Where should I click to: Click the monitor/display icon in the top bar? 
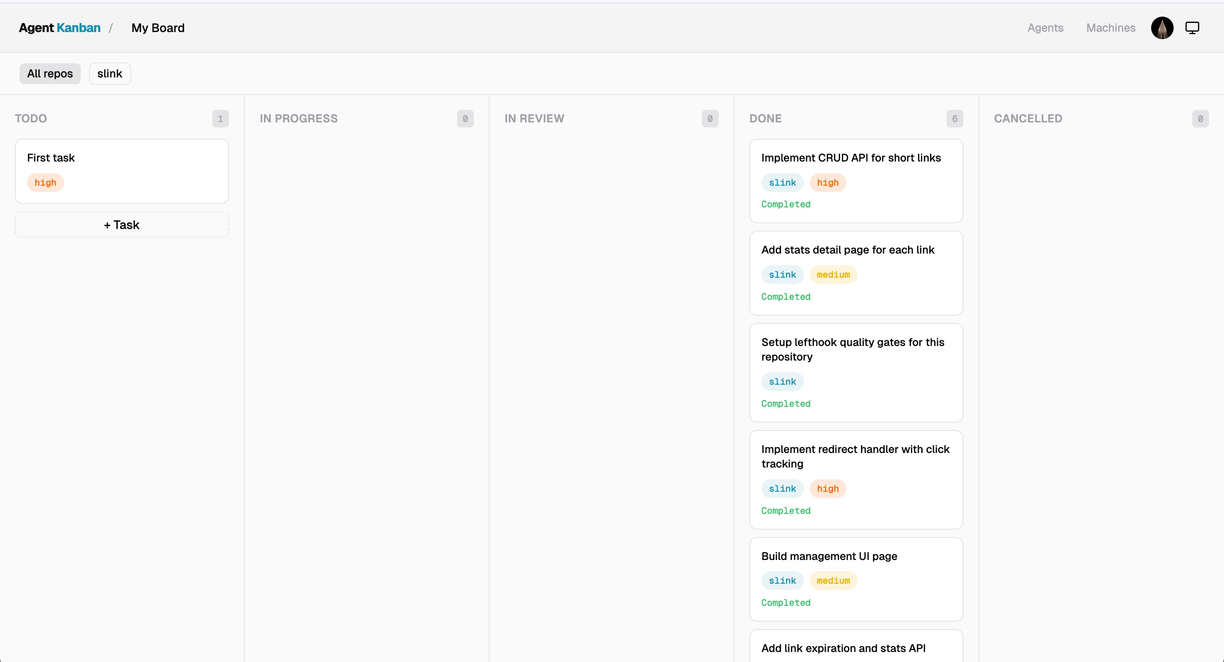[1193, 27]
